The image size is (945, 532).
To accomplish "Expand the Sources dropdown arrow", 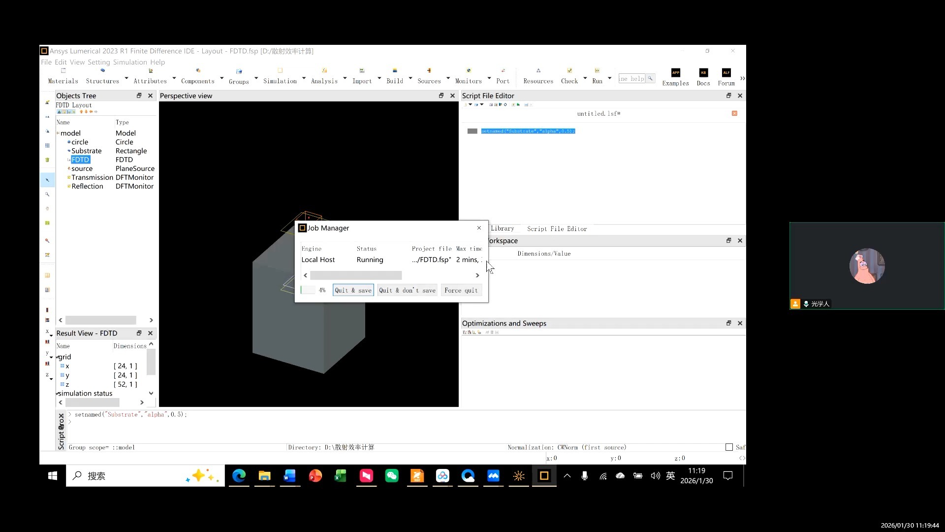I will point(448,78).
